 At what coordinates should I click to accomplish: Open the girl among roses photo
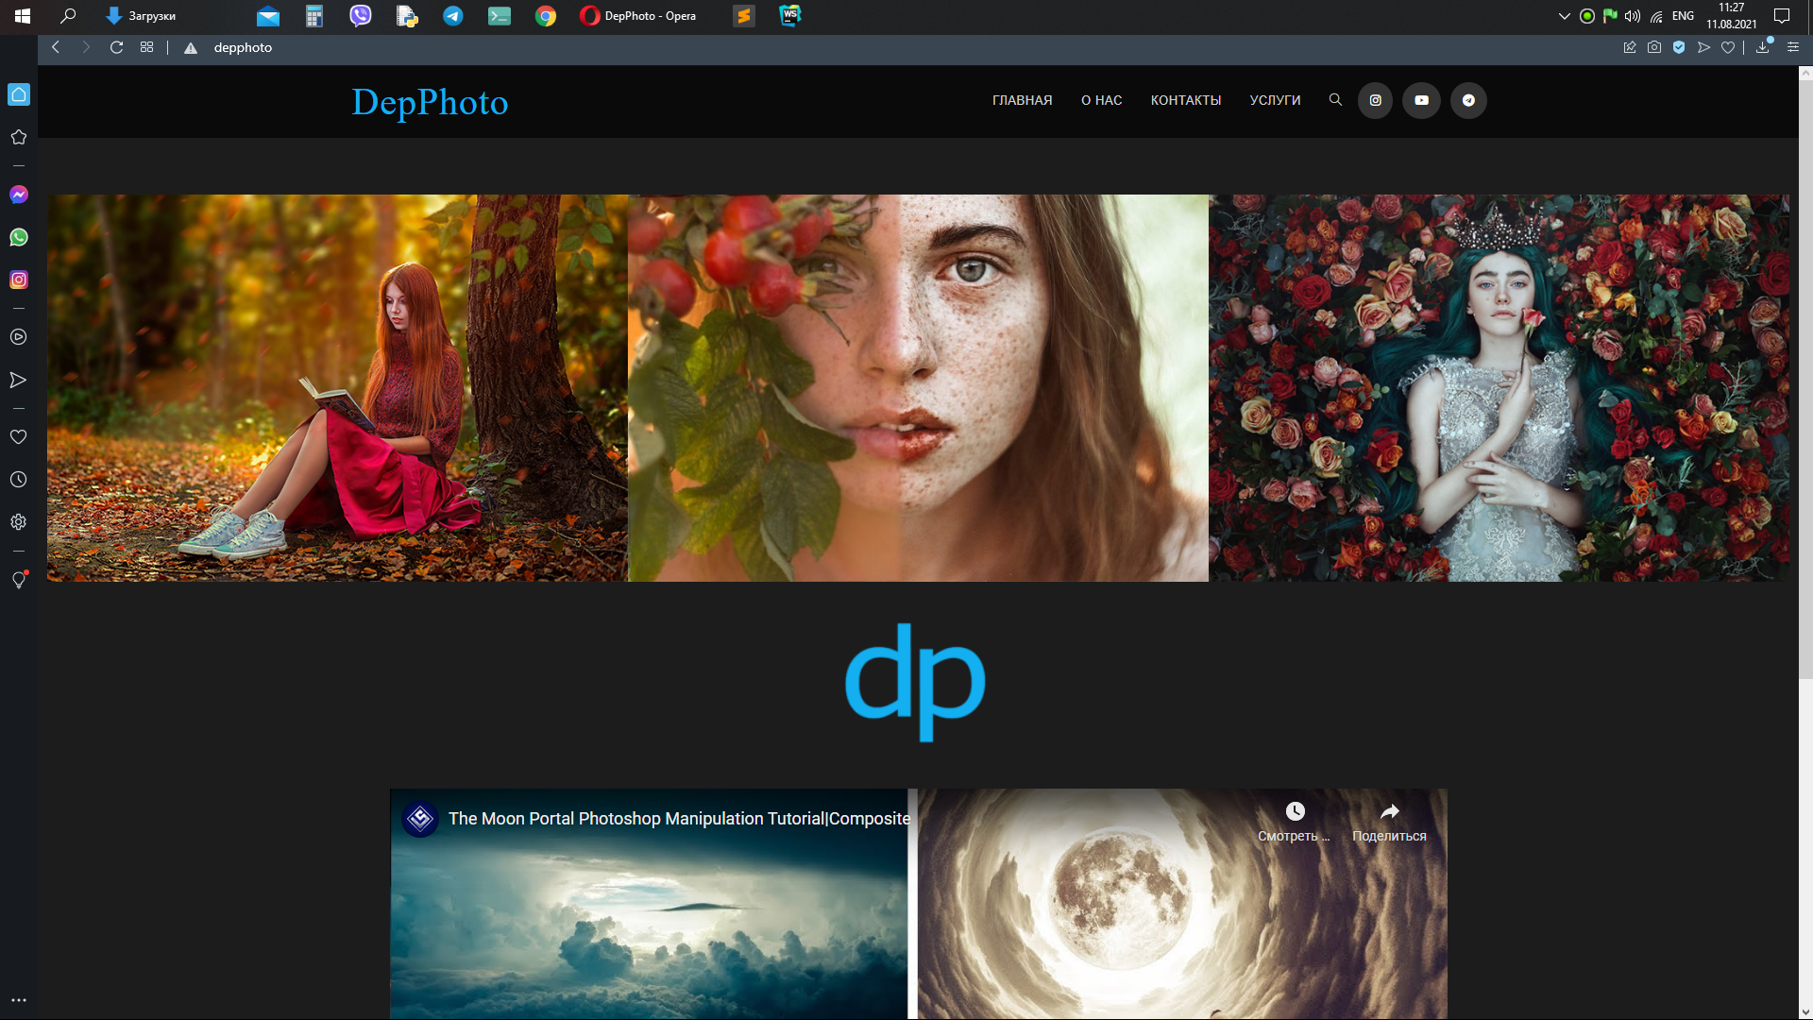pyautogui.click(x=1499, y=388)
